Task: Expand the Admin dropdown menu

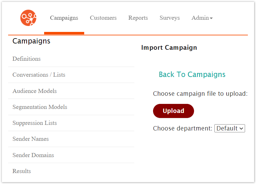Action: click(200, 18)
